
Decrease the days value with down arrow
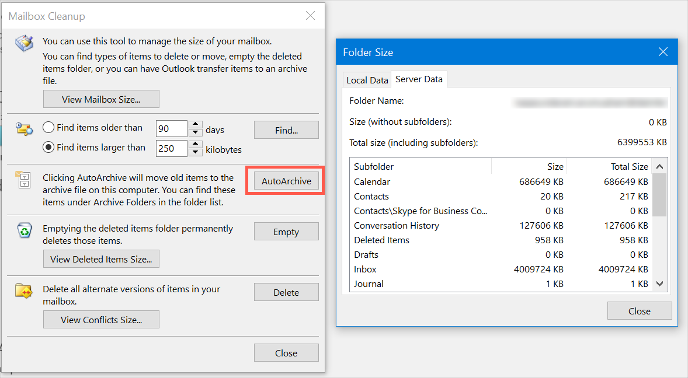(x=196, y=132)
